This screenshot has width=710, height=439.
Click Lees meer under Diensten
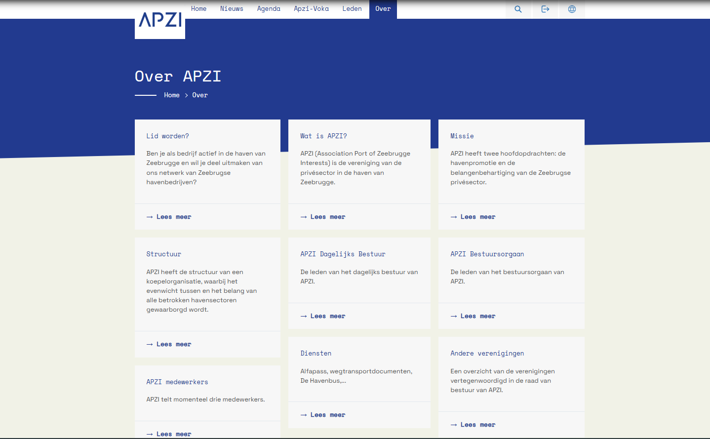click(327, 415)
